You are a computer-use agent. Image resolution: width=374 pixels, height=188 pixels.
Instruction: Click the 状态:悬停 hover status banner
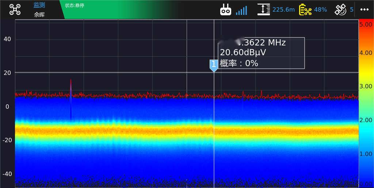75,5
